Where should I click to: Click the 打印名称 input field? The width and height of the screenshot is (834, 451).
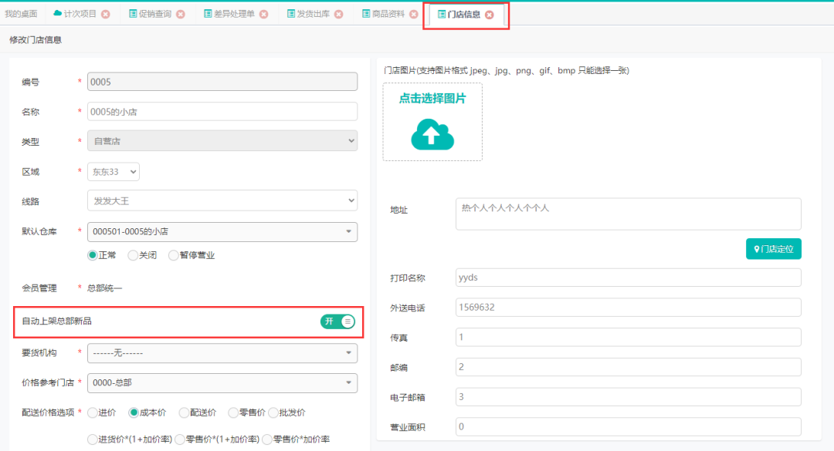point(628,278)
